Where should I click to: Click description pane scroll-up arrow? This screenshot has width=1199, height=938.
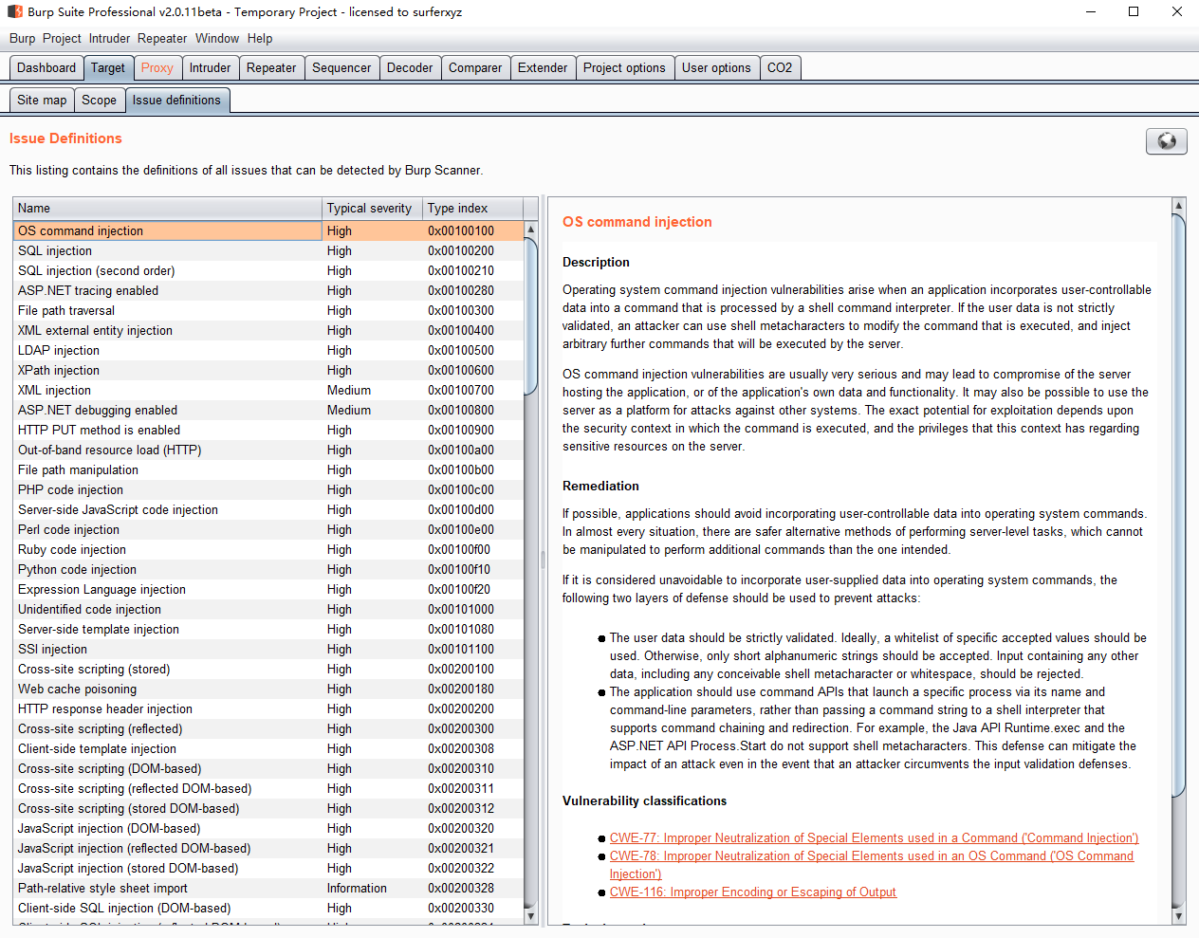tap(1179, 206)
